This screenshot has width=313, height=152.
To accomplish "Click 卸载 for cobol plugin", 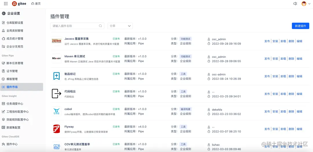I will pyautogui.click(x=283, y=111).
